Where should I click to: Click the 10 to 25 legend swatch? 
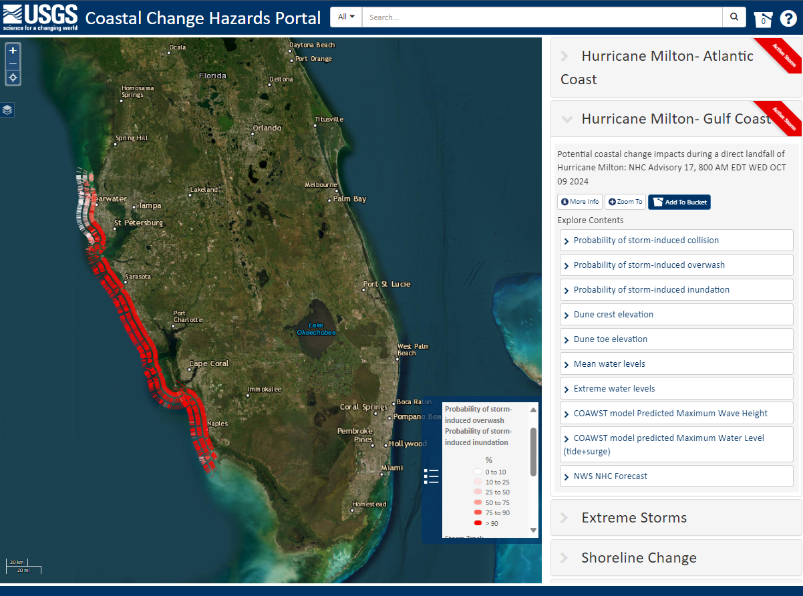click(x=478, y=482)
